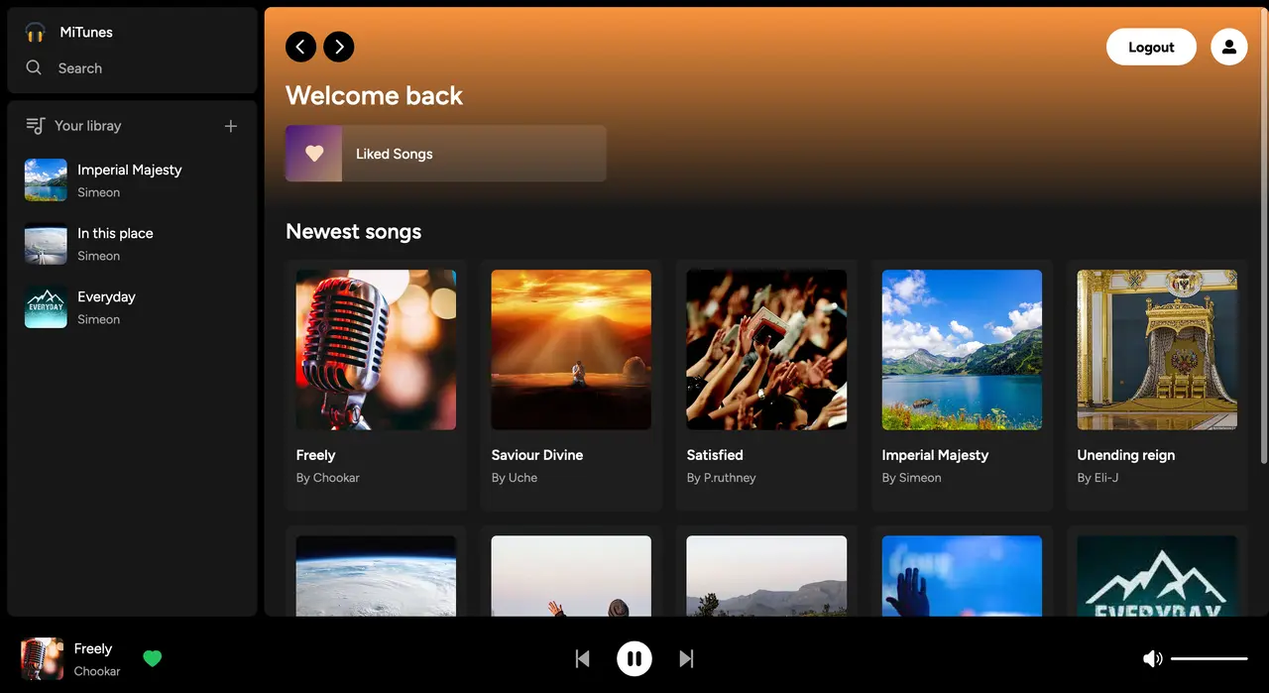Click the Satisfied song title
The height and width of the screenshot is (693, 1269).
(715, 455)
